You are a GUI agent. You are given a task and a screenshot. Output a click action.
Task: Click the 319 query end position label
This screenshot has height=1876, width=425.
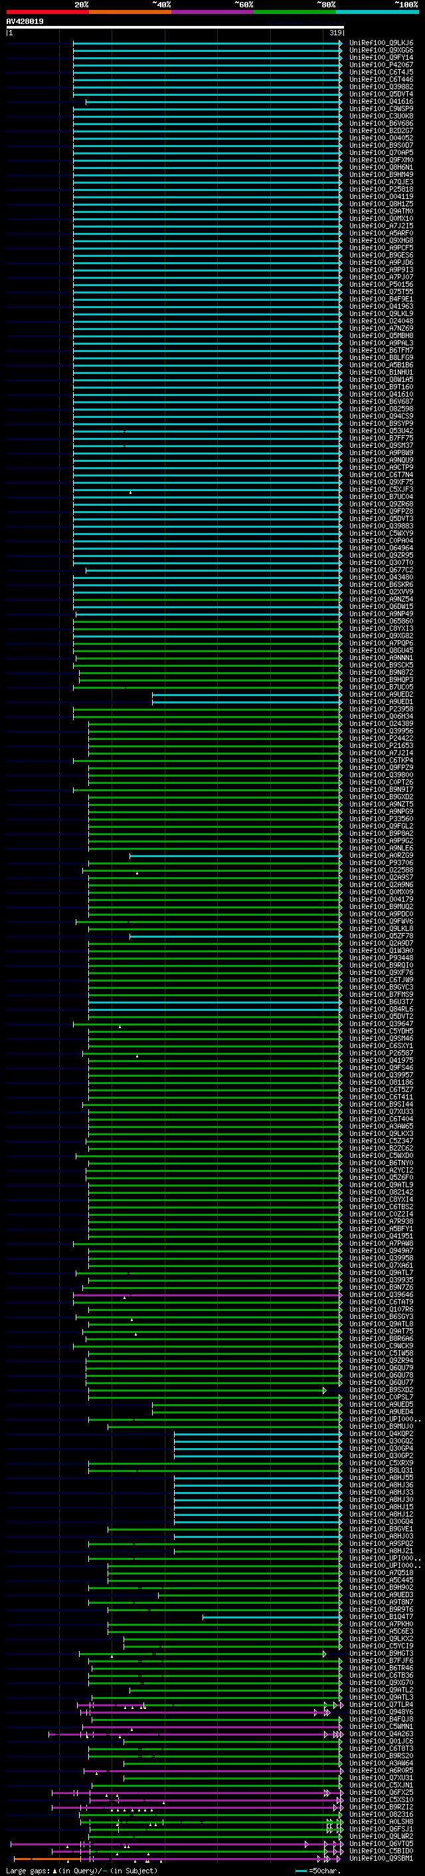[x=335, y=33]
